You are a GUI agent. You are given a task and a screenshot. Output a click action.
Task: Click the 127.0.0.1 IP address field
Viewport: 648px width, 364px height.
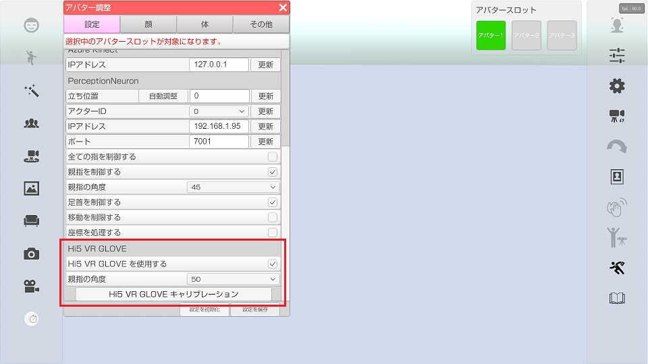tap(219, 65)
